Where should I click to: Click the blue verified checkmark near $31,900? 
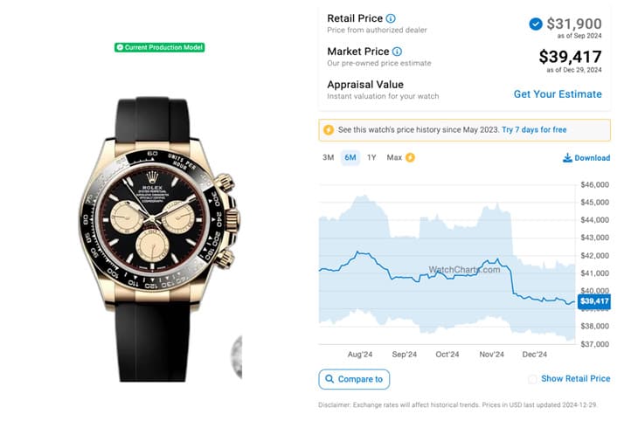[535, 24]
